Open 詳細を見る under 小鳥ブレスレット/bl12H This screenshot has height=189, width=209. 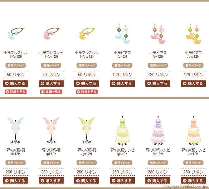16,92
